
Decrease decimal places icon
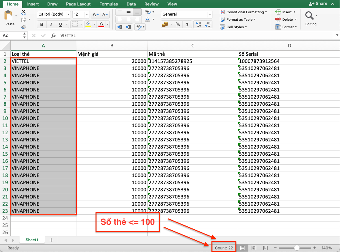coord(208,24)
